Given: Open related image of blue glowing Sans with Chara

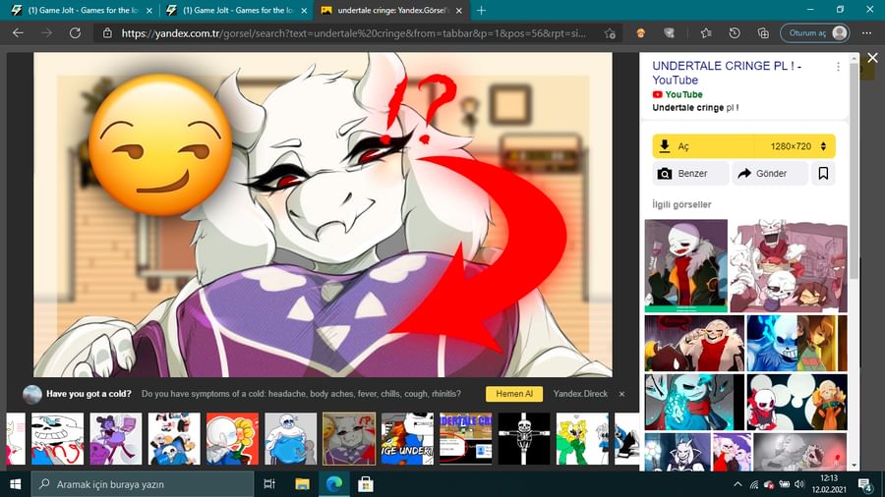Looking at the screenshot, I should (x=796, y=343).
